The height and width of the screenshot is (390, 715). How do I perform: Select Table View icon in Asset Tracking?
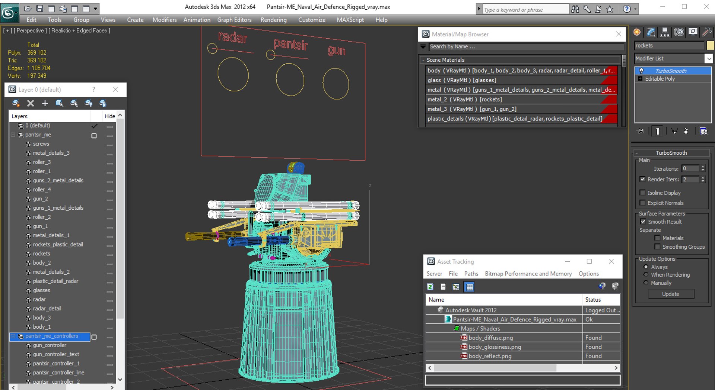click(469, 287)
